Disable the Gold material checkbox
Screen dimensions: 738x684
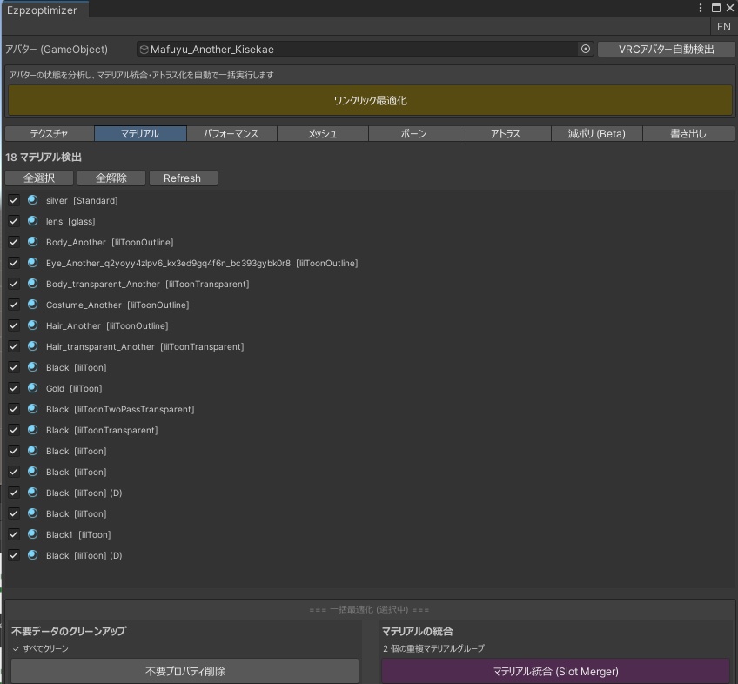[x=13, y=388]
